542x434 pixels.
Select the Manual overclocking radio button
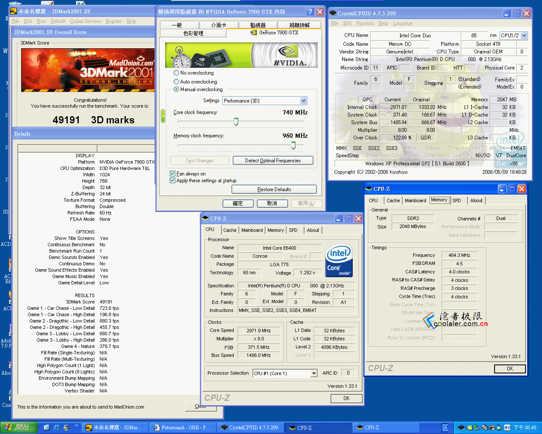click(x=177, y=89)
